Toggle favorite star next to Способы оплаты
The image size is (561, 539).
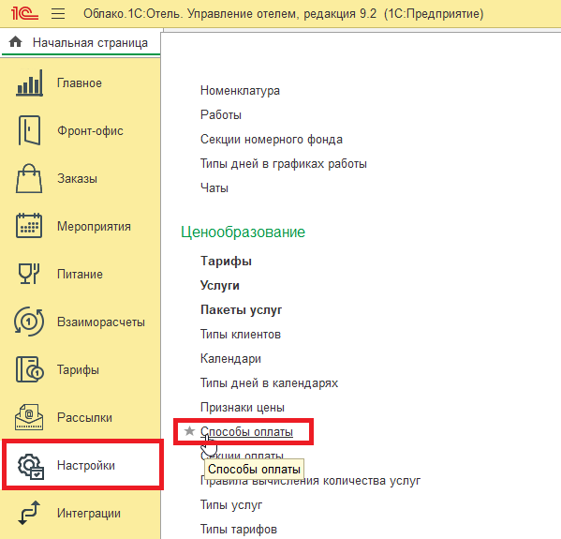click(x=189, y=431)
